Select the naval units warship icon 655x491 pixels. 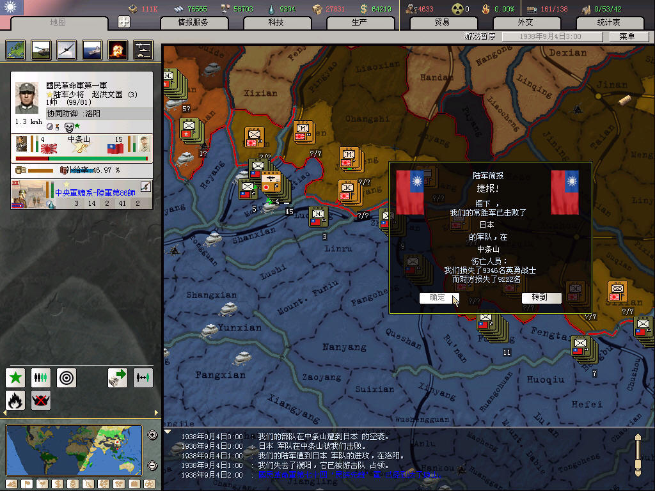point(92,49)
